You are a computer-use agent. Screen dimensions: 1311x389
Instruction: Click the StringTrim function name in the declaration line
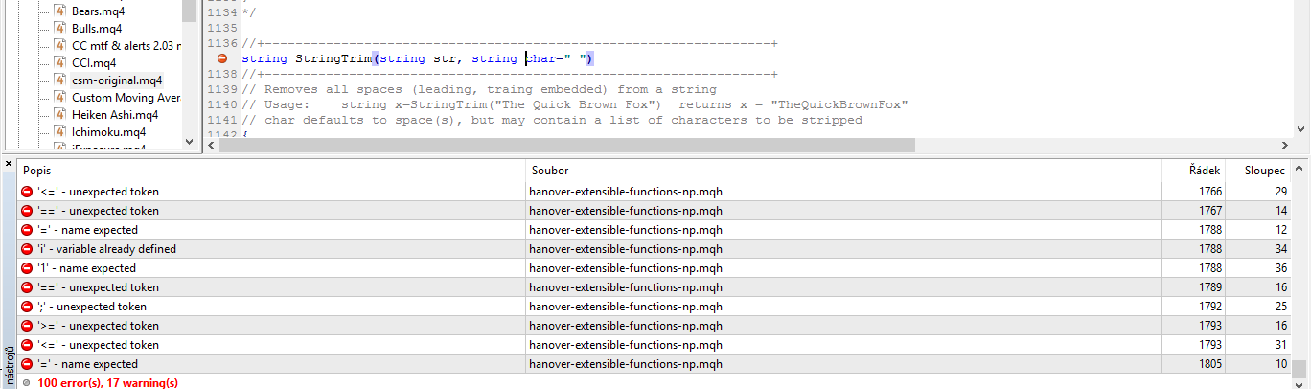click(x=333, y=58)
